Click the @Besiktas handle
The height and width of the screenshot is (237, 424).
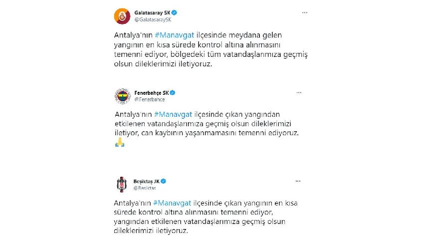point(145,188)
